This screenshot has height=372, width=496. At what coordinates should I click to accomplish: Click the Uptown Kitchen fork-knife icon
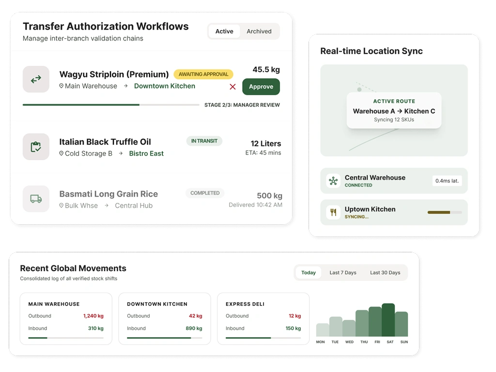(333, 212)
